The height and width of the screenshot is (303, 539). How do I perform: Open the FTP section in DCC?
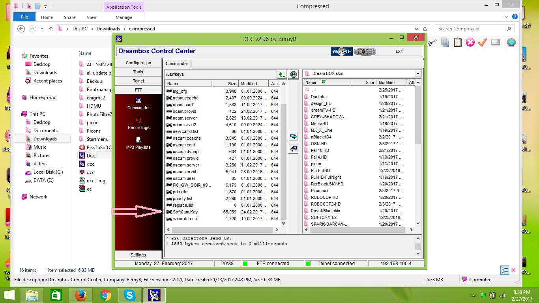click(138, 90)
